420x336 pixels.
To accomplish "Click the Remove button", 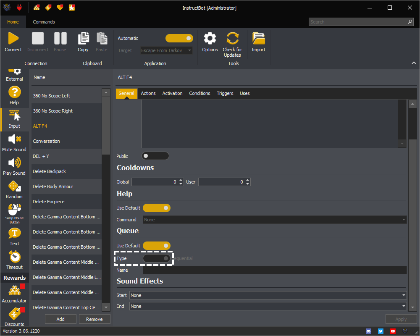I will (94, 319).
